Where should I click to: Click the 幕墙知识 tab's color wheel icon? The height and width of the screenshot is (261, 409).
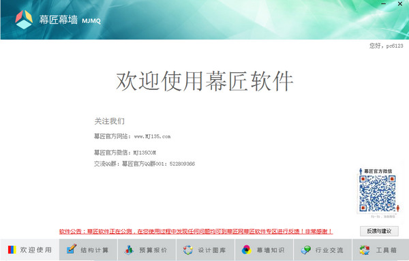[247, 250]
